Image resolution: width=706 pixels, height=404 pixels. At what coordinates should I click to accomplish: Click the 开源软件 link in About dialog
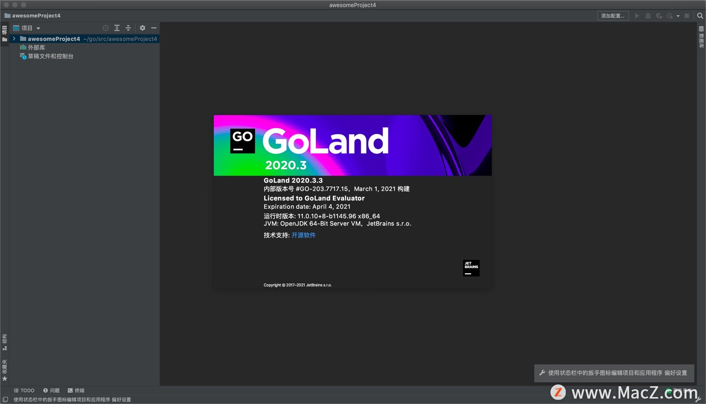pyautogui.click(x=304, y=235)
